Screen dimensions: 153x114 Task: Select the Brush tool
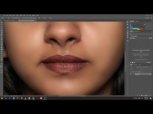point(2,37)
